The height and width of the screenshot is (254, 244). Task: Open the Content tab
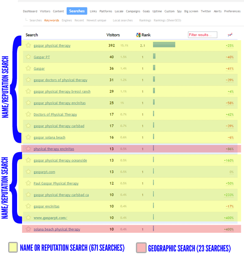pyautogui.click(x=58, y=11)
